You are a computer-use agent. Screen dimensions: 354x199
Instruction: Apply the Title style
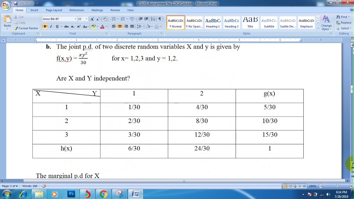250,23
